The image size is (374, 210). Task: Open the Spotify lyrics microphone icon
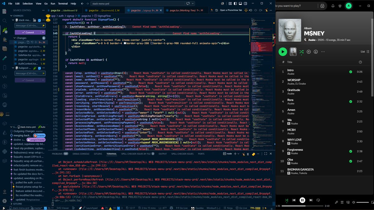click(x=336, y=202)
